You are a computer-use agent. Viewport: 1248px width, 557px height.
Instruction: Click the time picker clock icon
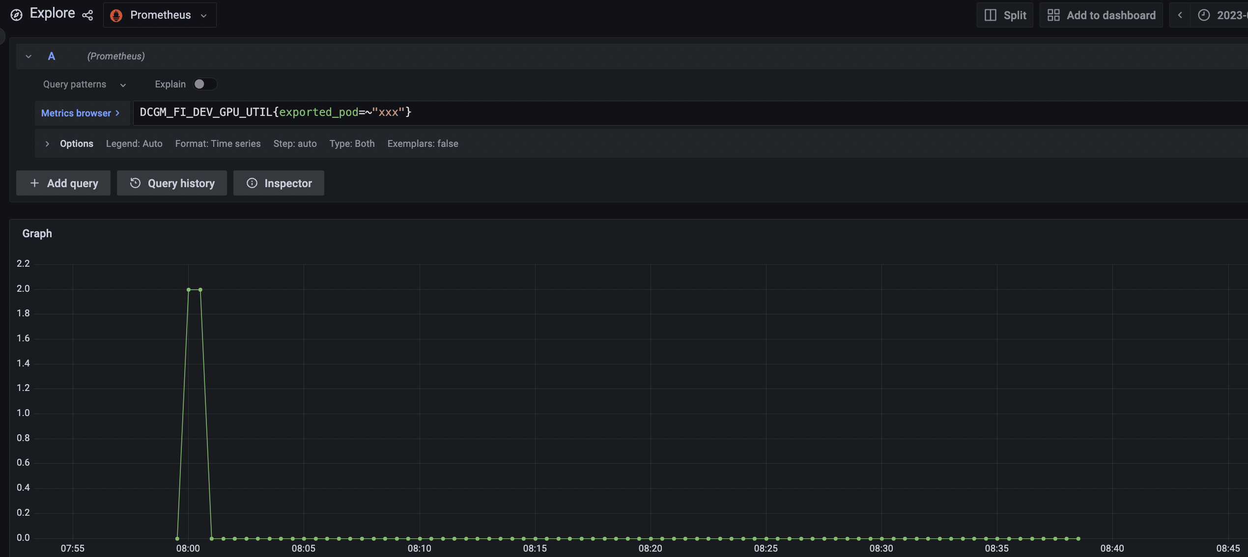click(x=1204, y=15)
